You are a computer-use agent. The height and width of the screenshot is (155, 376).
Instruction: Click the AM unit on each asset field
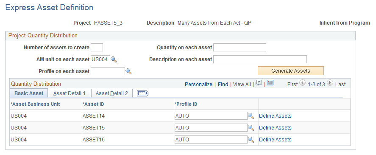click(100, 59)
